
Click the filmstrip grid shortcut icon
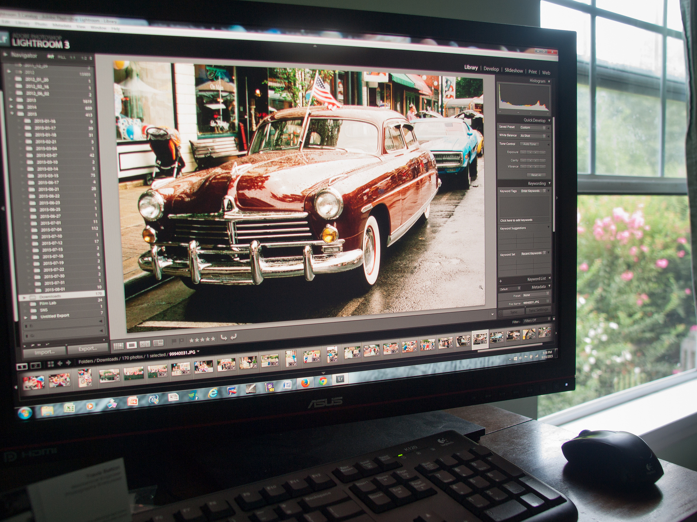[x=51, y=364]
